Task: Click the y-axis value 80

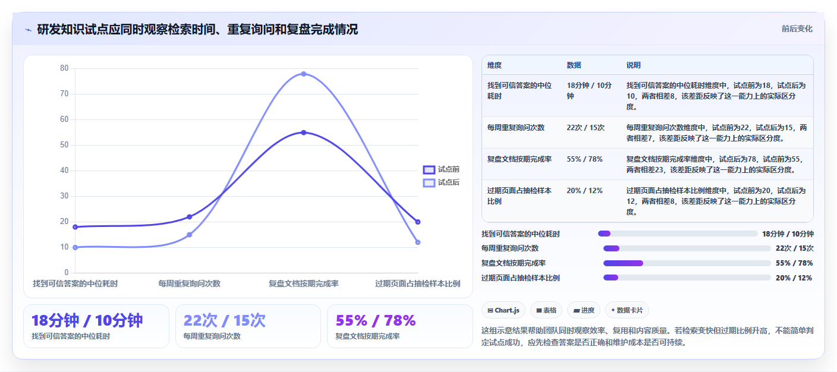Action: point(64,68)
